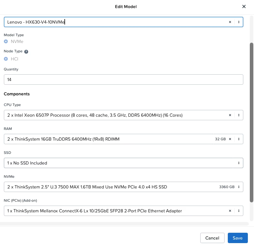Open the Node Type help icon
Viewport: 254px width, 246px height.
pyautogui.click(x=26, y=51)
